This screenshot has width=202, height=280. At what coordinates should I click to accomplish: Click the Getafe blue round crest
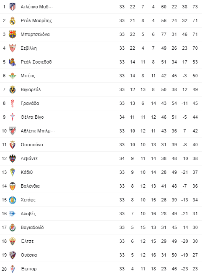coord(12,200)
